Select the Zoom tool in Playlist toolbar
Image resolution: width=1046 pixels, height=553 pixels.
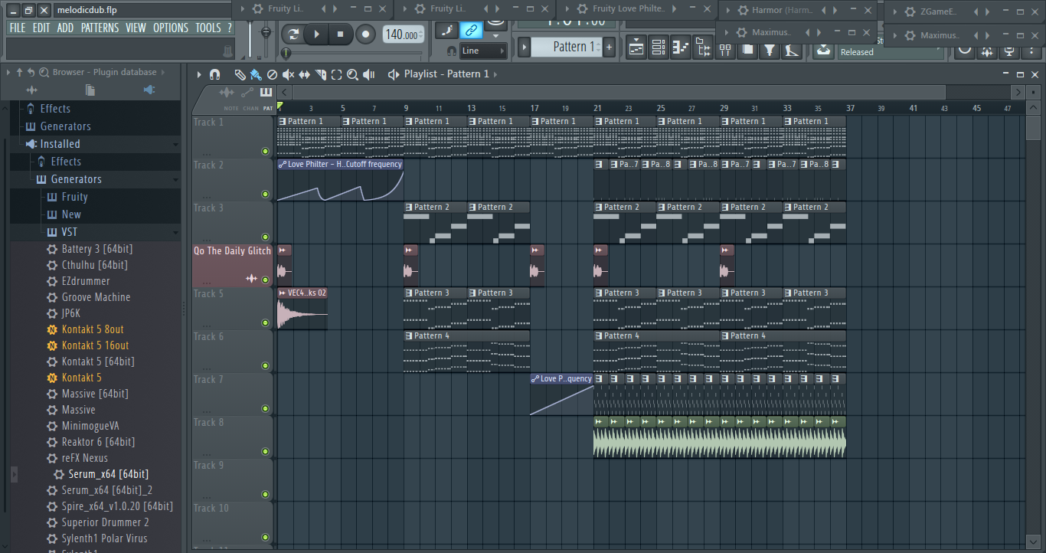click(352, 74)
